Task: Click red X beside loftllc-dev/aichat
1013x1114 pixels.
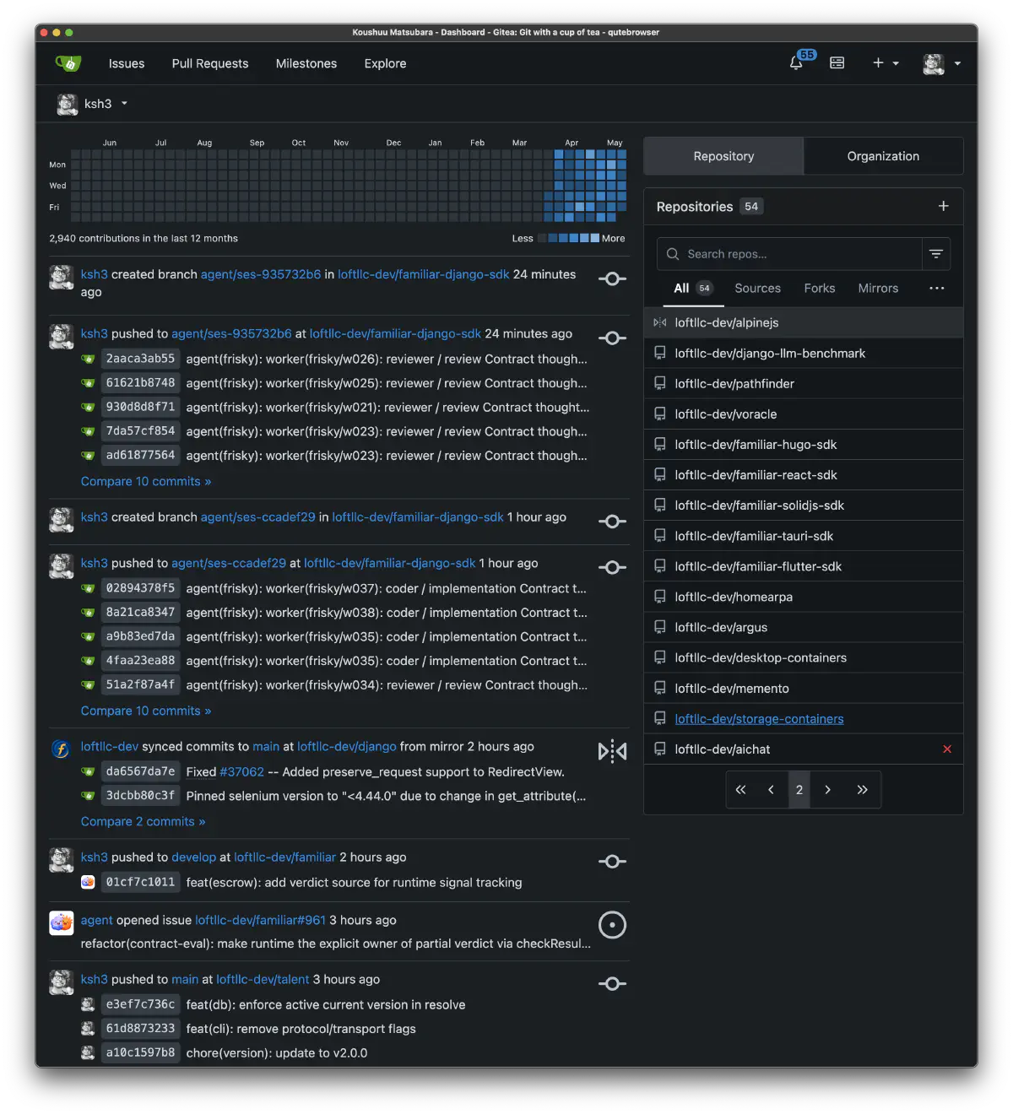Action: pyautogui.click(x=947, y=749)
